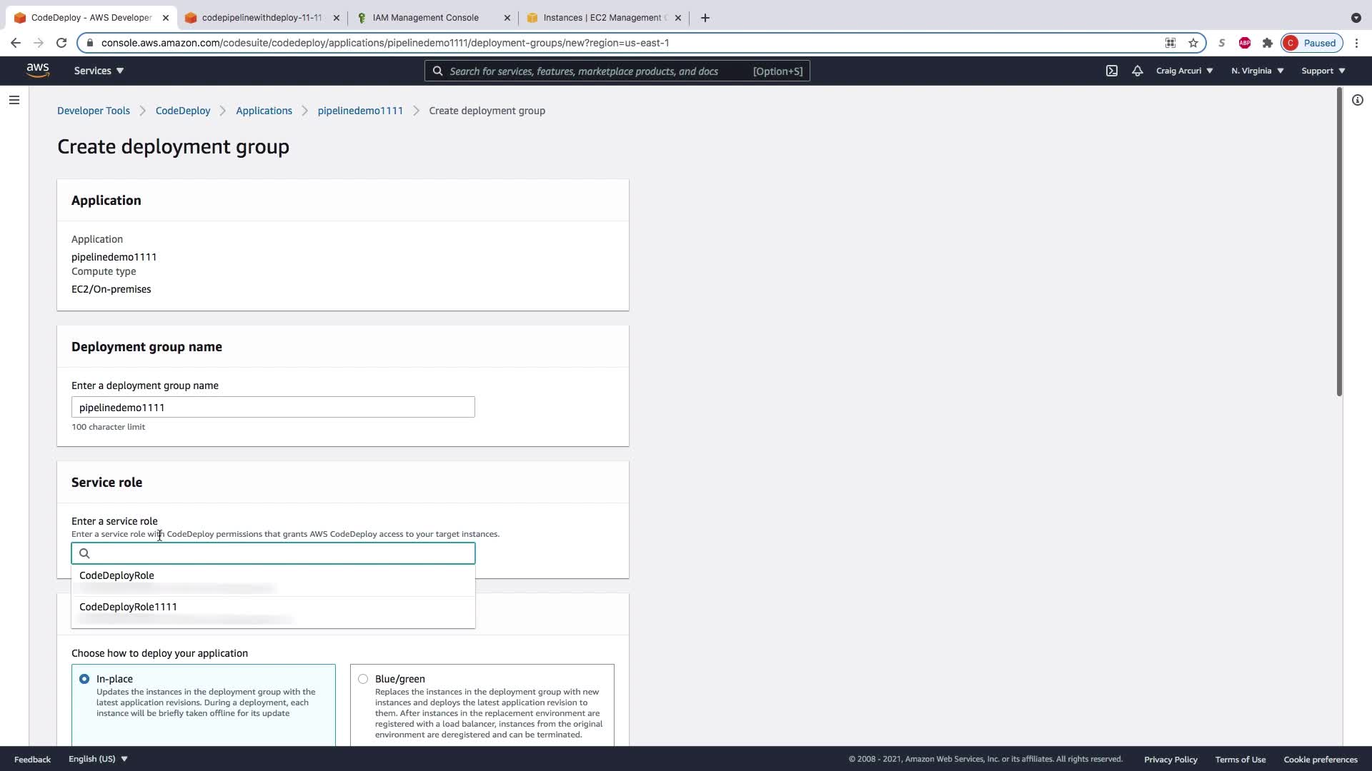The height and width of the screenshot is (771, 1372).
Task: Choose CodeDeployRole1111 from service role list
Action: [129, 607]
